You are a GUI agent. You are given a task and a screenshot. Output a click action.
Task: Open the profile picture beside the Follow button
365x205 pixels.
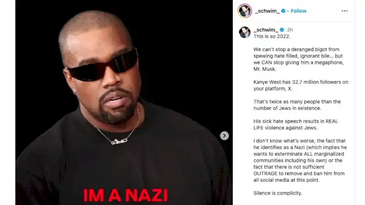coord(245,11)
